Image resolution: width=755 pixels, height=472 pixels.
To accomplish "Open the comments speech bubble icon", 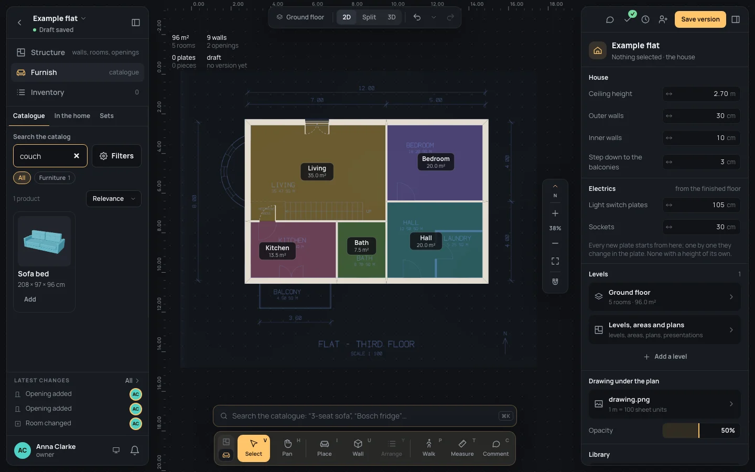I will 610,19.
